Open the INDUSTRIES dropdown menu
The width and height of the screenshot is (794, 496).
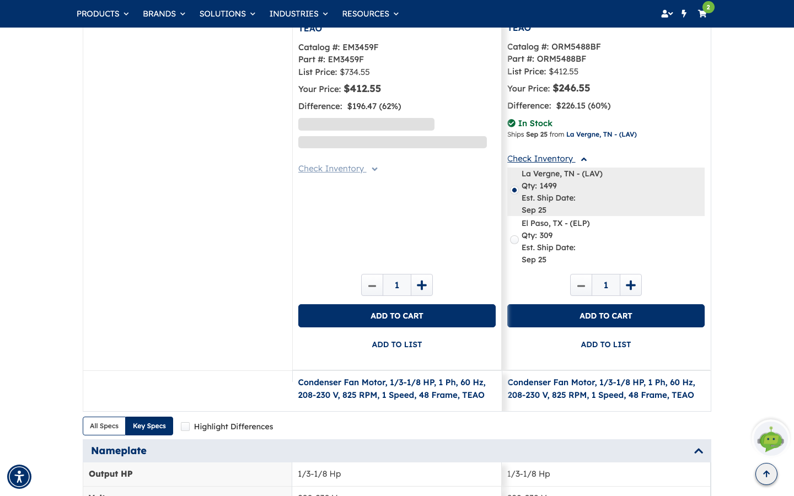pyautogui.click(x=298, y=14)
